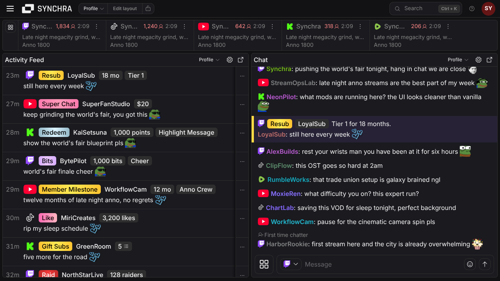Open Rumble stream card options menu
The image size is (500, 281).
[x=448, y=27]
